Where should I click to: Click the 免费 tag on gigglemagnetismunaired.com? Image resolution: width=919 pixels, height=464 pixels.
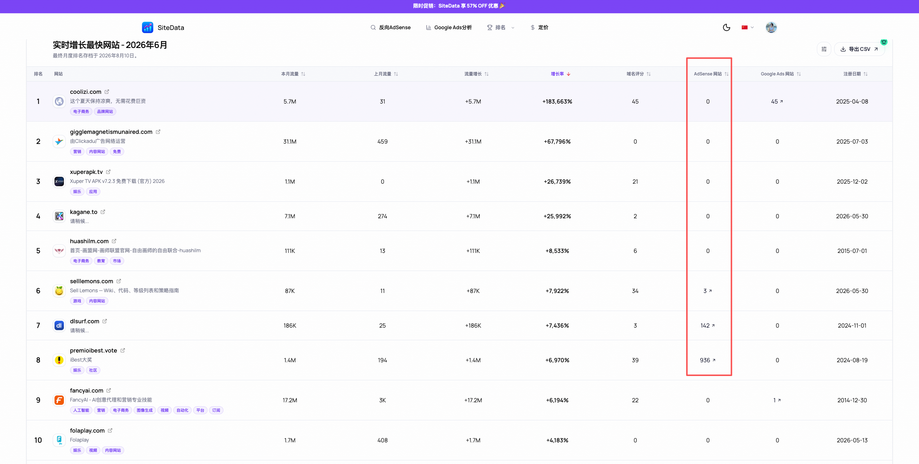[117, 152]
